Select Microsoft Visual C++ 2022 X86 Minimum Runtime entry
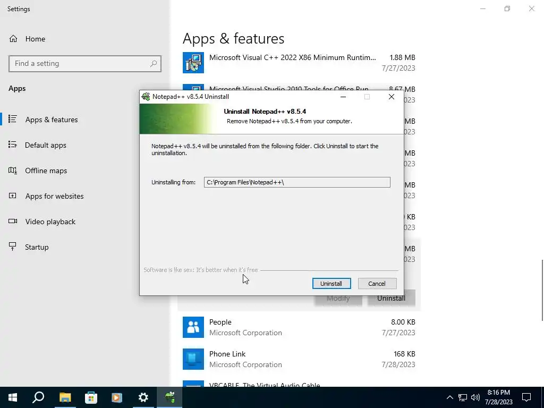The height and width of the screenshot is (408, 544). click(299, 63)
